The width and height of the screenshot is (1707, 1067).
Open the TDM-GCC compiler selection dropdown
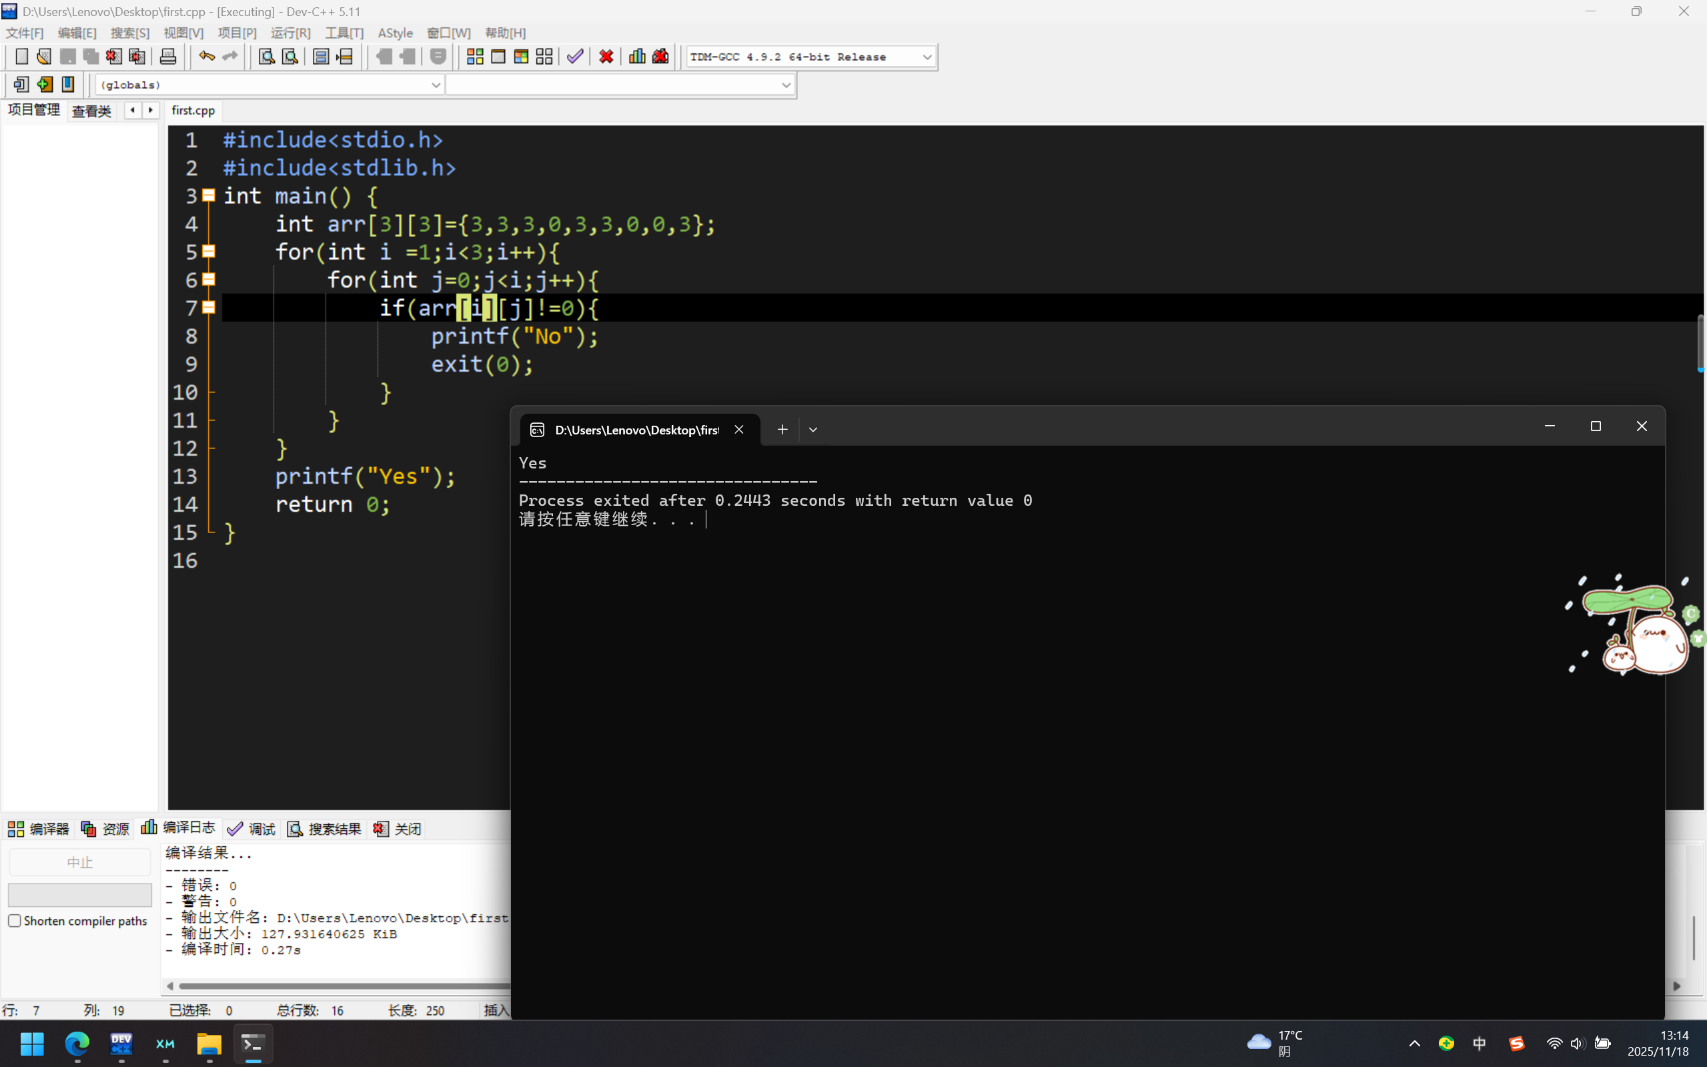point(927,57)
